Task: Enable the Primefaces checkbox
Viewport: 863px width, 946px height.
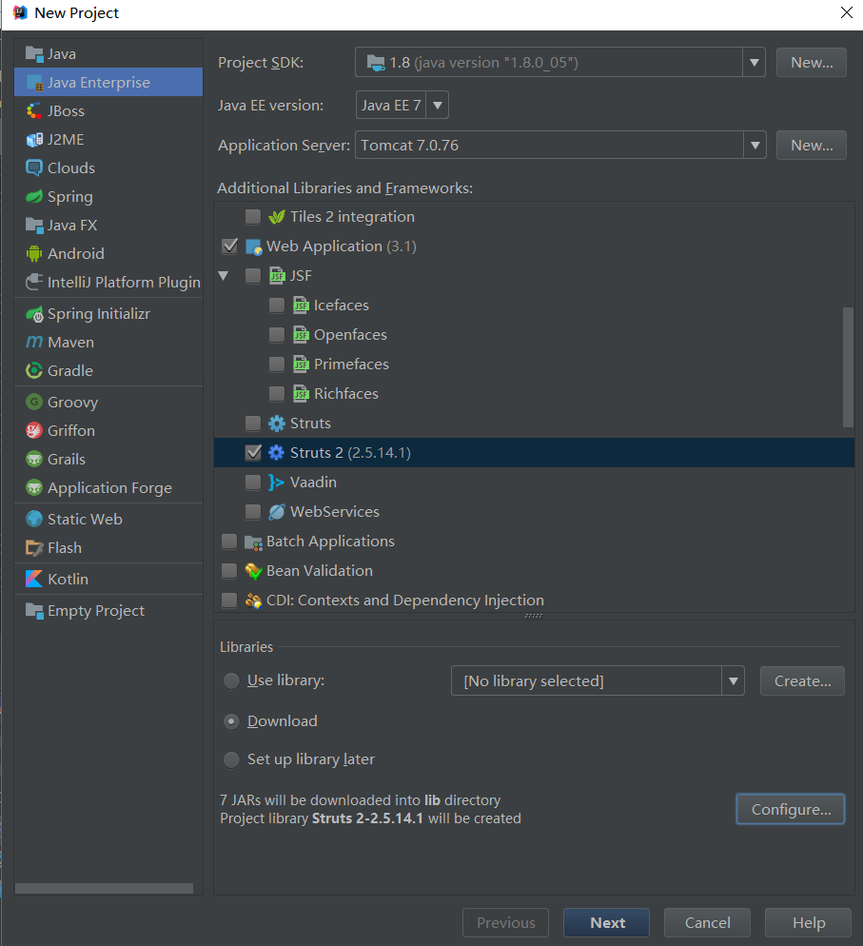Action: pyautogui.click(x=277, y=365)
